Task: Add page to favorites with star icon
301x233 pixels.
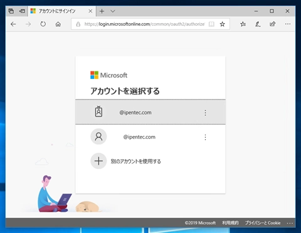Action: pyautogui.click(x=223, y=24)
